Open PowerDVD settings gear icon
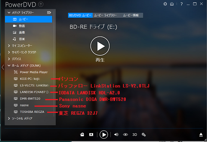 (165, 4)
